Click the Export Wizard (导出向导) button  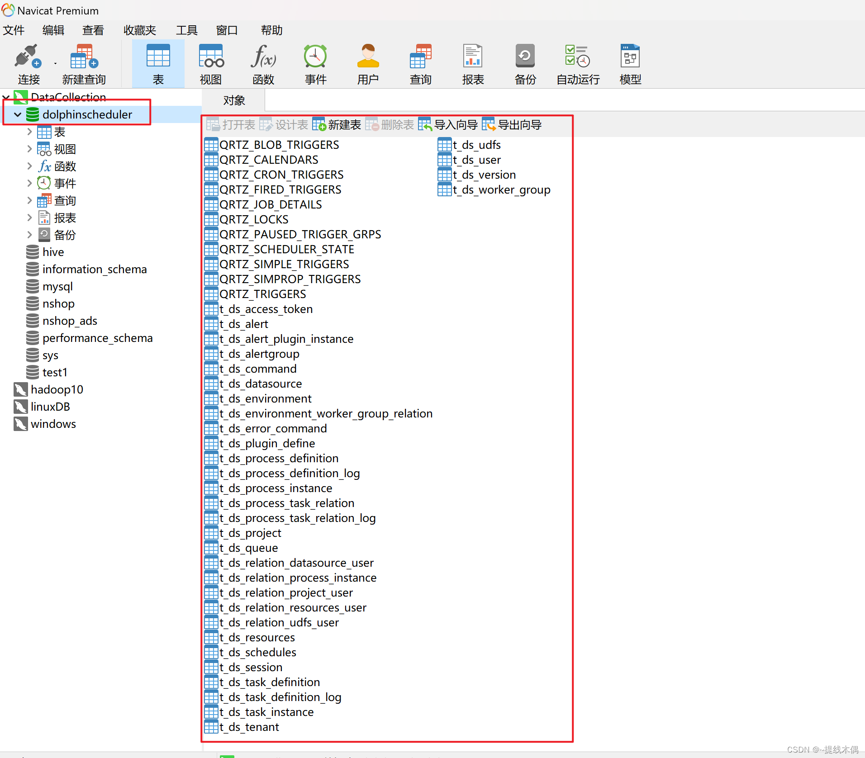pyautogui.click(x=512, y=125)
